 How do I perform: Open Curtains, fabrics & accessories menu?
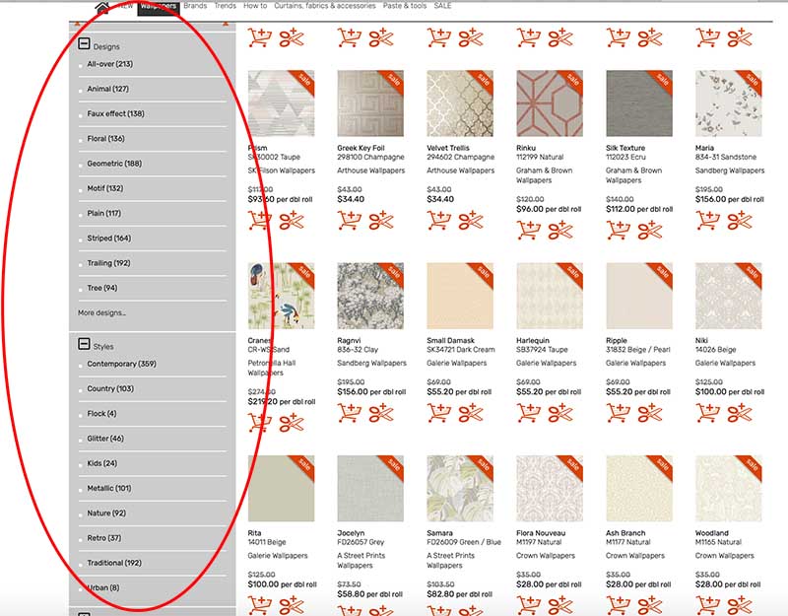click(x=325, y=6)
